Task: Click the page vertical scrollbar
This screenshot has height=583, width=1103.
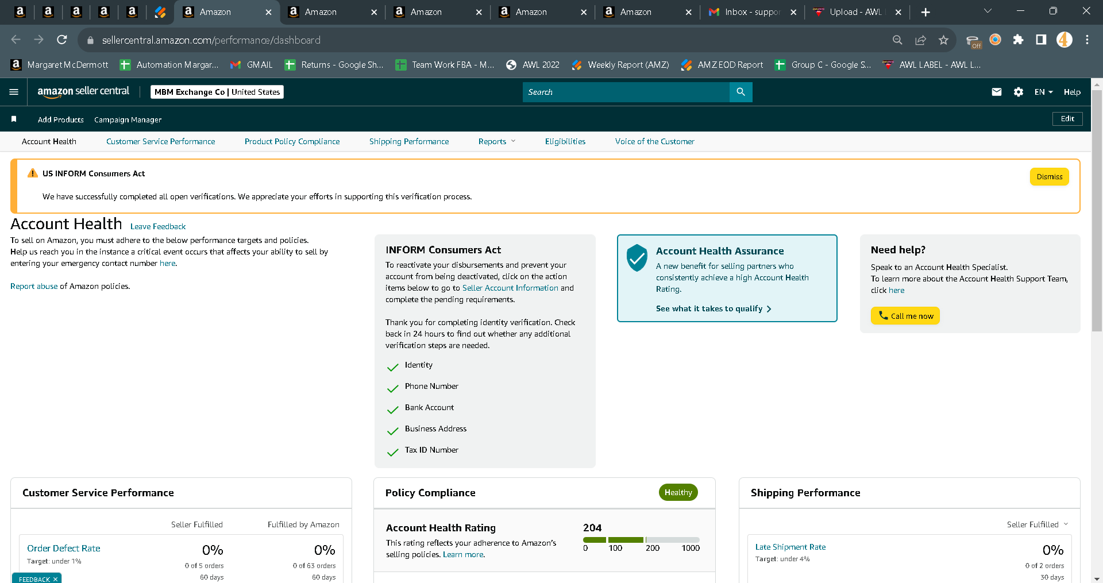Action: [x=1097, y=210]
